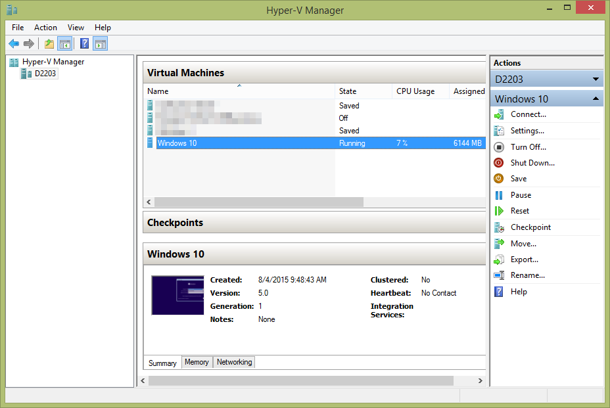610x408 pixels.
Task: Click the Move action icon
Action: 499,244
